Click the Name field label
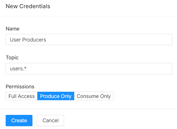177x129 pixels. click(x=12, y=29)
